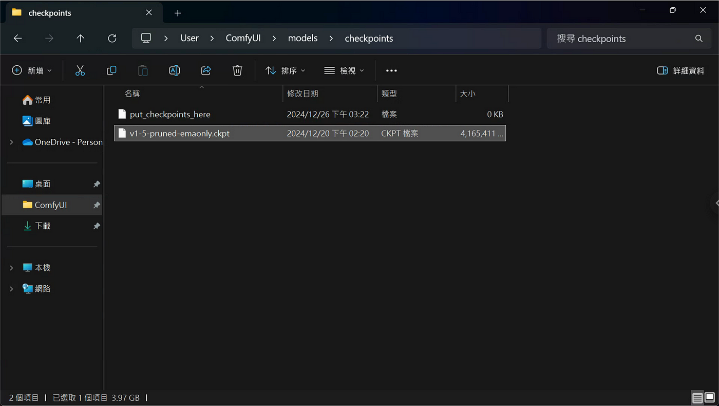Open the 新增 (New) dropdown
This screenshot has height=406, width=719.
coord(32,70)
